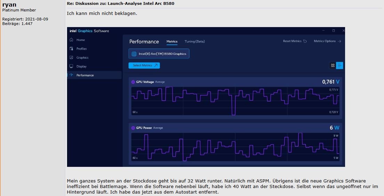Image resolution: width=384 pixels, height=196 pixels.
Task: Switch to the Metrics tab
Action: [x=172, y=42]
